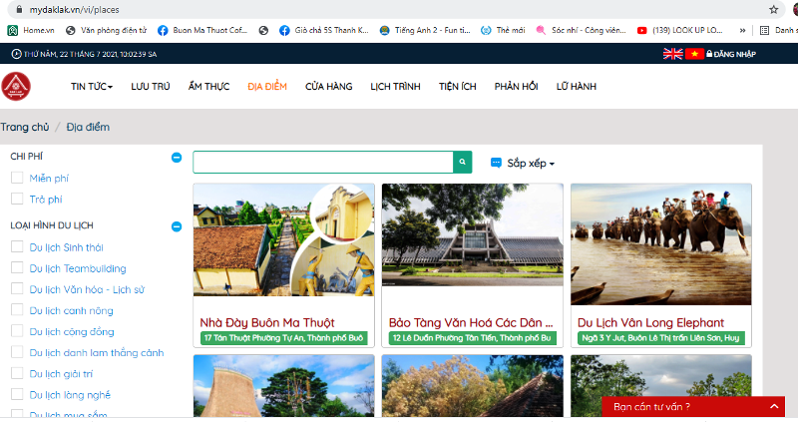Open the Thẻ mới bookmark
Image resolution: width=798 pixels, height=422 pixels.
503,31
